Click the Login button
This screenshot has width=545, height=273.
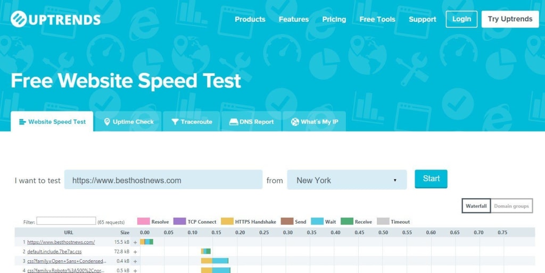pyautogui.click(x=461, y=19)
